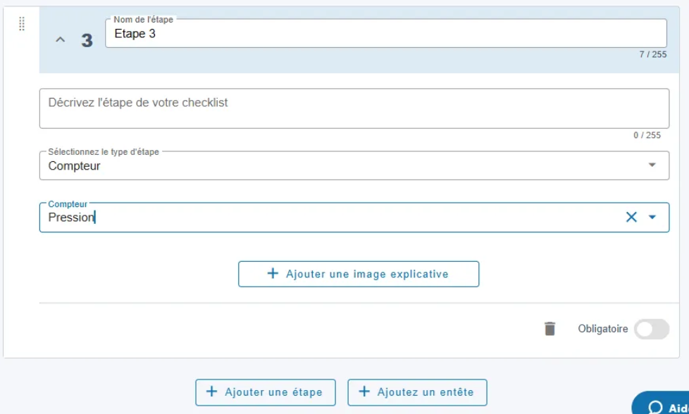Collapse step 3 with the chevron
This screenshot has height=414, width=689.
[x=60, y=39]
